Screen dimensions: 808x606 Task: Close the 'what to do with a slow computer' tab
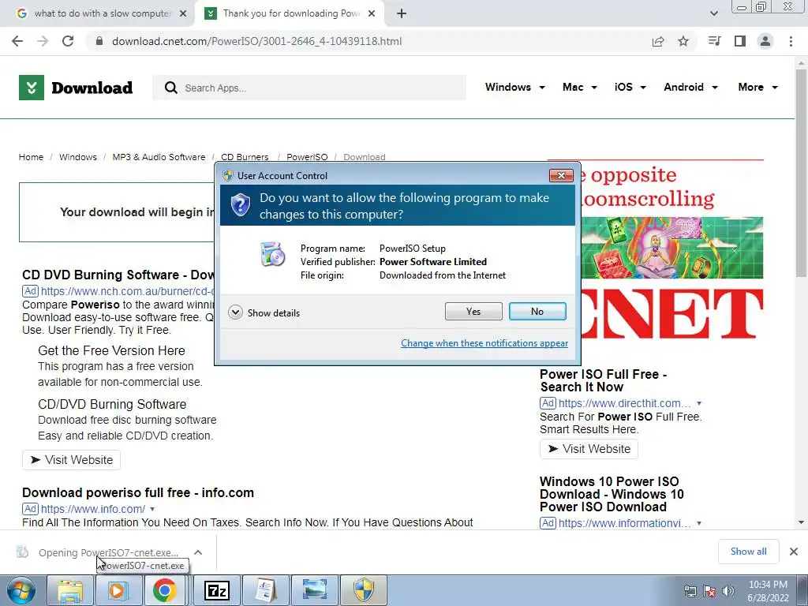tap(183, 13)
